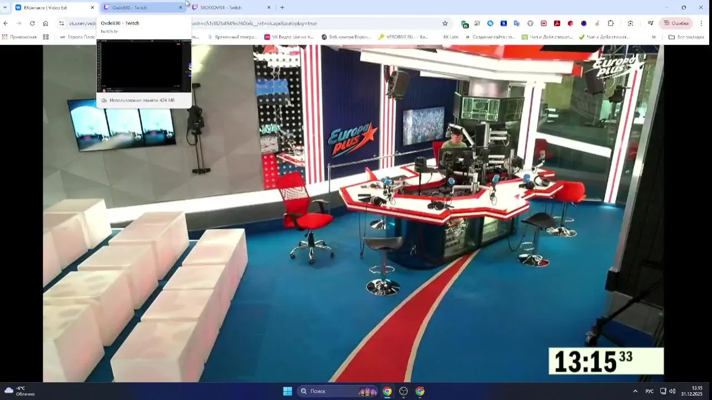This screenshot has width=712, height=400.
Task: Open the Веб-камера Ворон... bookmark
Action: pyautogui.click(x=346, y=37)
